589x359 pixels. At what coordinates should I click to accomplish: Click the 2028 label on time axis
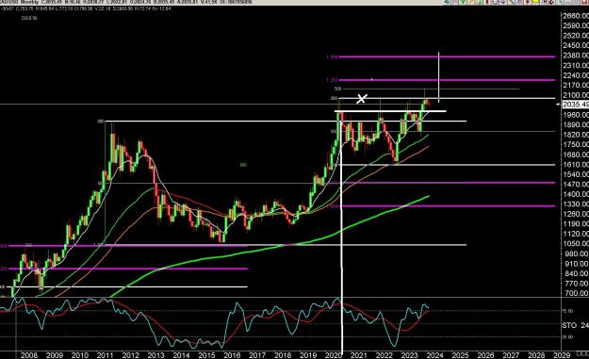(536, 355)
